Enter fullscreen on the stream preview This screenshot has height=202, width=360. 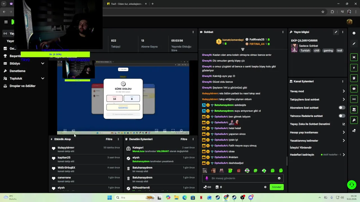(x=173, y=131)
